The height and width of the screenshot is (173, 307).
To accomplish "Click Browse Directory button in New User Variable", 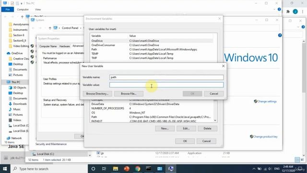I will [x=97, y=94].
